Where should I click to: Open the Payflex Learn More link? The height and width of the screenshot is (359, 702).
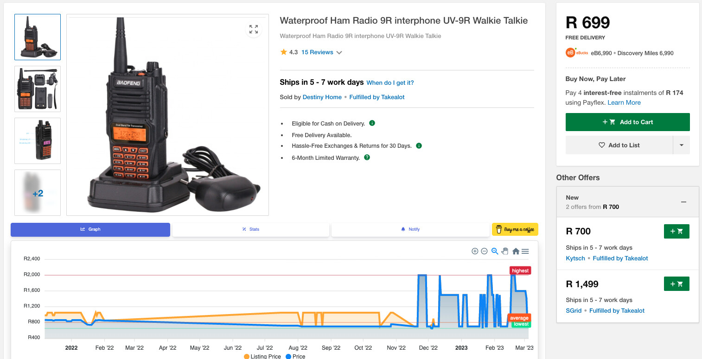point(624,102)
